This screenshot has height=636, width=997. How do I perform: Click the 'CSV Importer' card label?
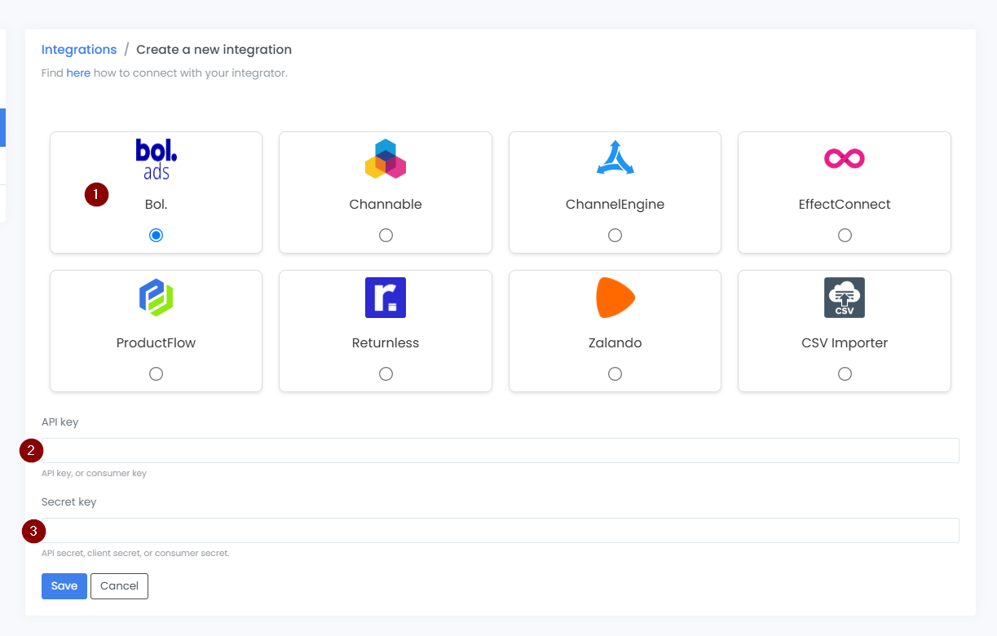tap(845, 342)
